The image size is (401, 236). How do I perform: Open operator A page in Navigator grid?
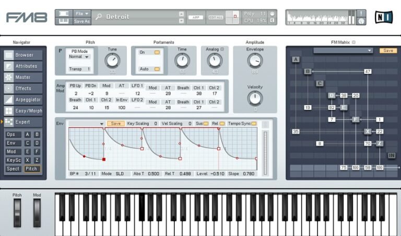(x=27, y=134)
